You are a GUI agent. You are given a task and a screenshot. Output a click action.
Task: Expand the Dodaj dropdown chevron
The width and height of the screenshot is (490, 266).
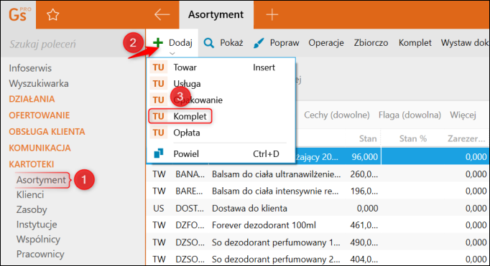(172, 53)
